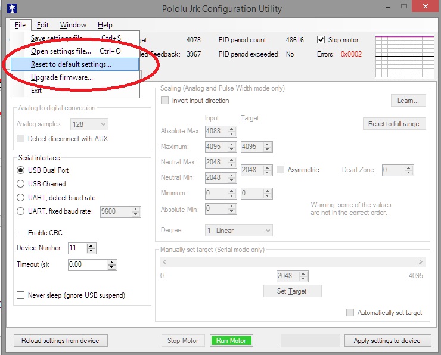Click the Maximum input stepper arrows
Image resolution: width=441 pixels, height=355 pixels.
click(x=231, y=147)
